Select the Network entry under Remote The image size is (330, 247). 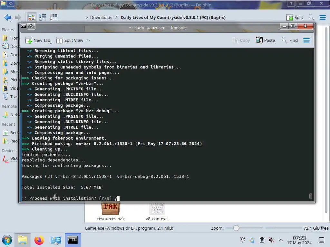point(11,115)
